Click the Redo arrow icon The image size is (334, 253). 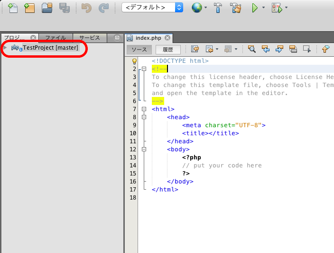tap(103, 8)
